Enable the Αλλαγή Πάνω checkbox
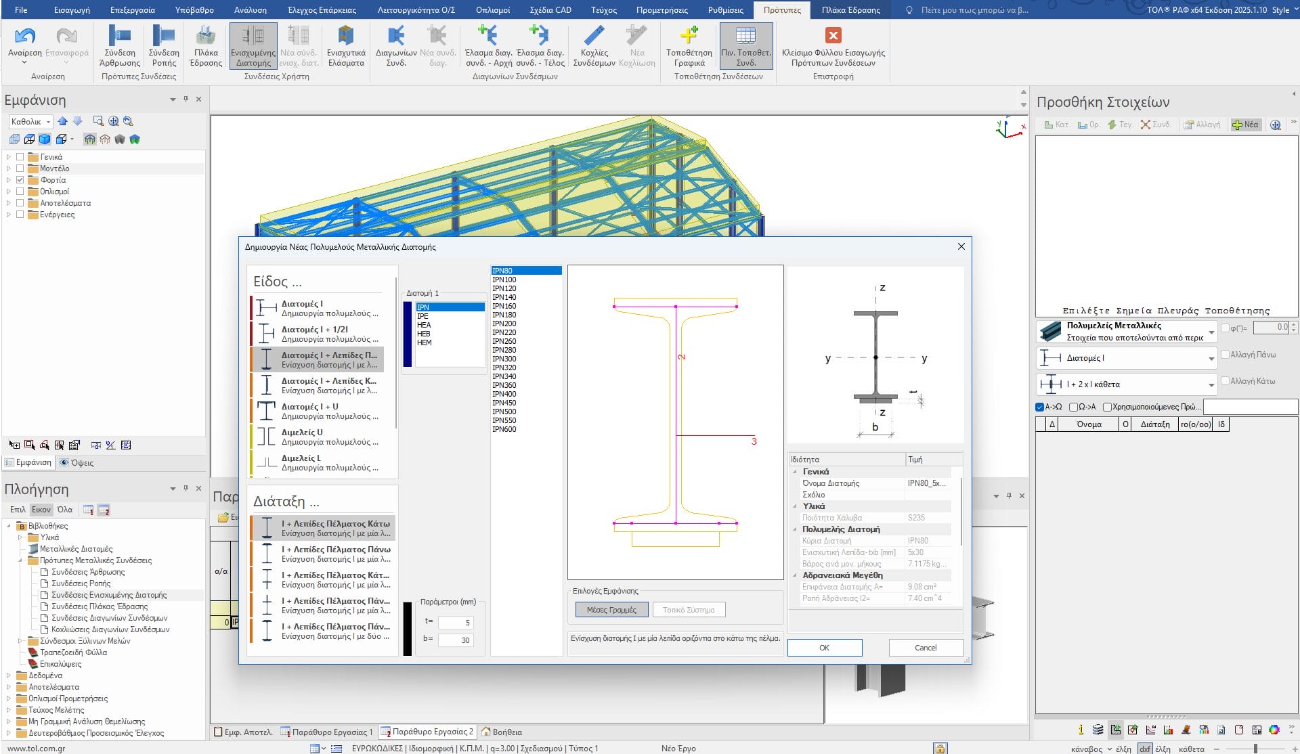 click(x=1226, y=355)
